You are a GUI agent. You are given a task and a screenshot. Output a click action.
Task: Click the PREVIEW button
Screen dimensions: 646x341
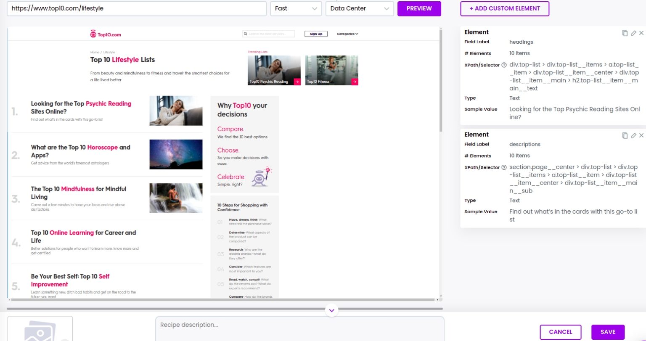[419, 8]
